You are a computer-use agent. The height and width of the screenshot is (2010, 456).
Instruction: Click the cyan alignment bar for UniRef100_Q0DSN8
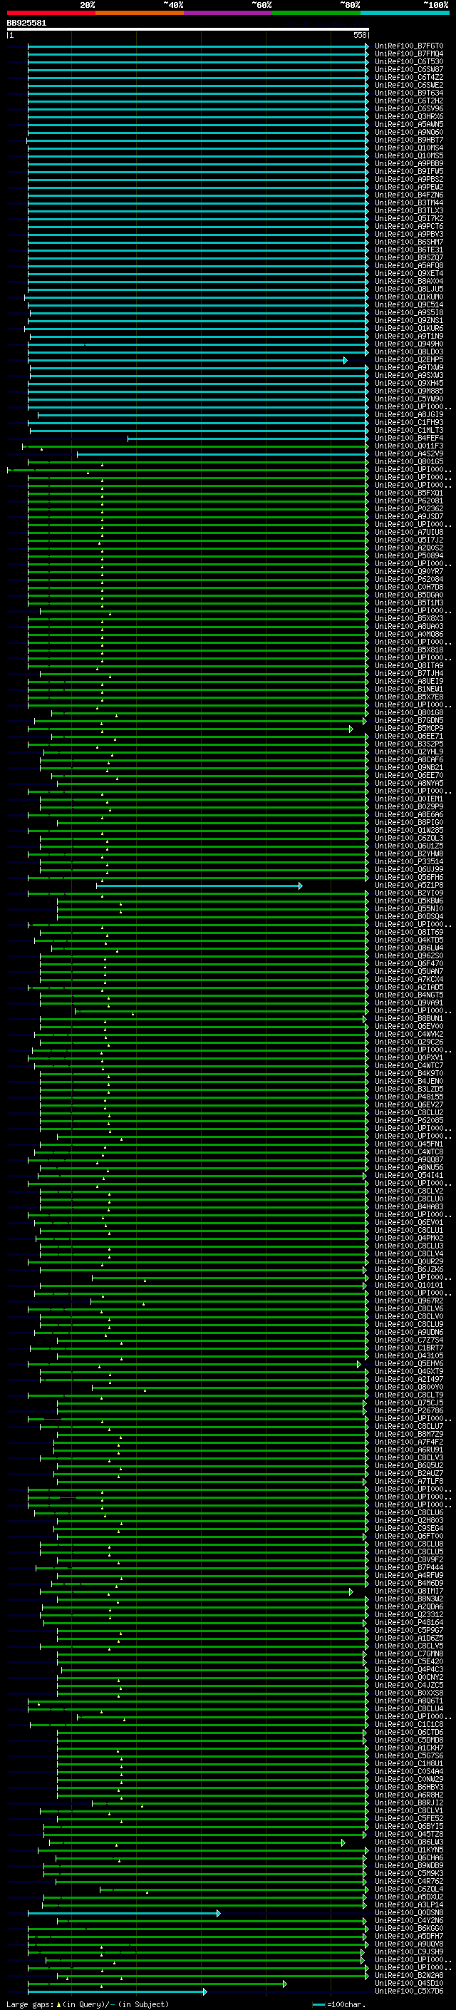124,1913
